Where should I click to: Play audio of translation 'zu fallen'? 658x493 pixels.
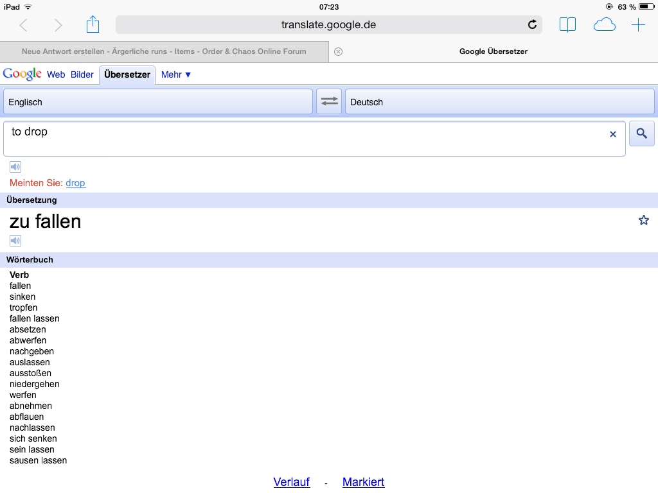(15, 241)
